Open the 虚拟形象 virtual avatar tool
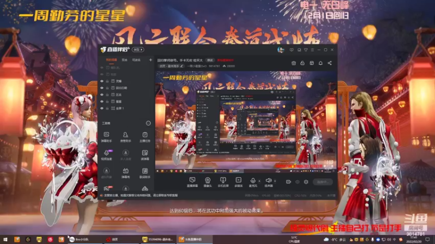This screenshot has width=435, height=244. tap(106, 173)
